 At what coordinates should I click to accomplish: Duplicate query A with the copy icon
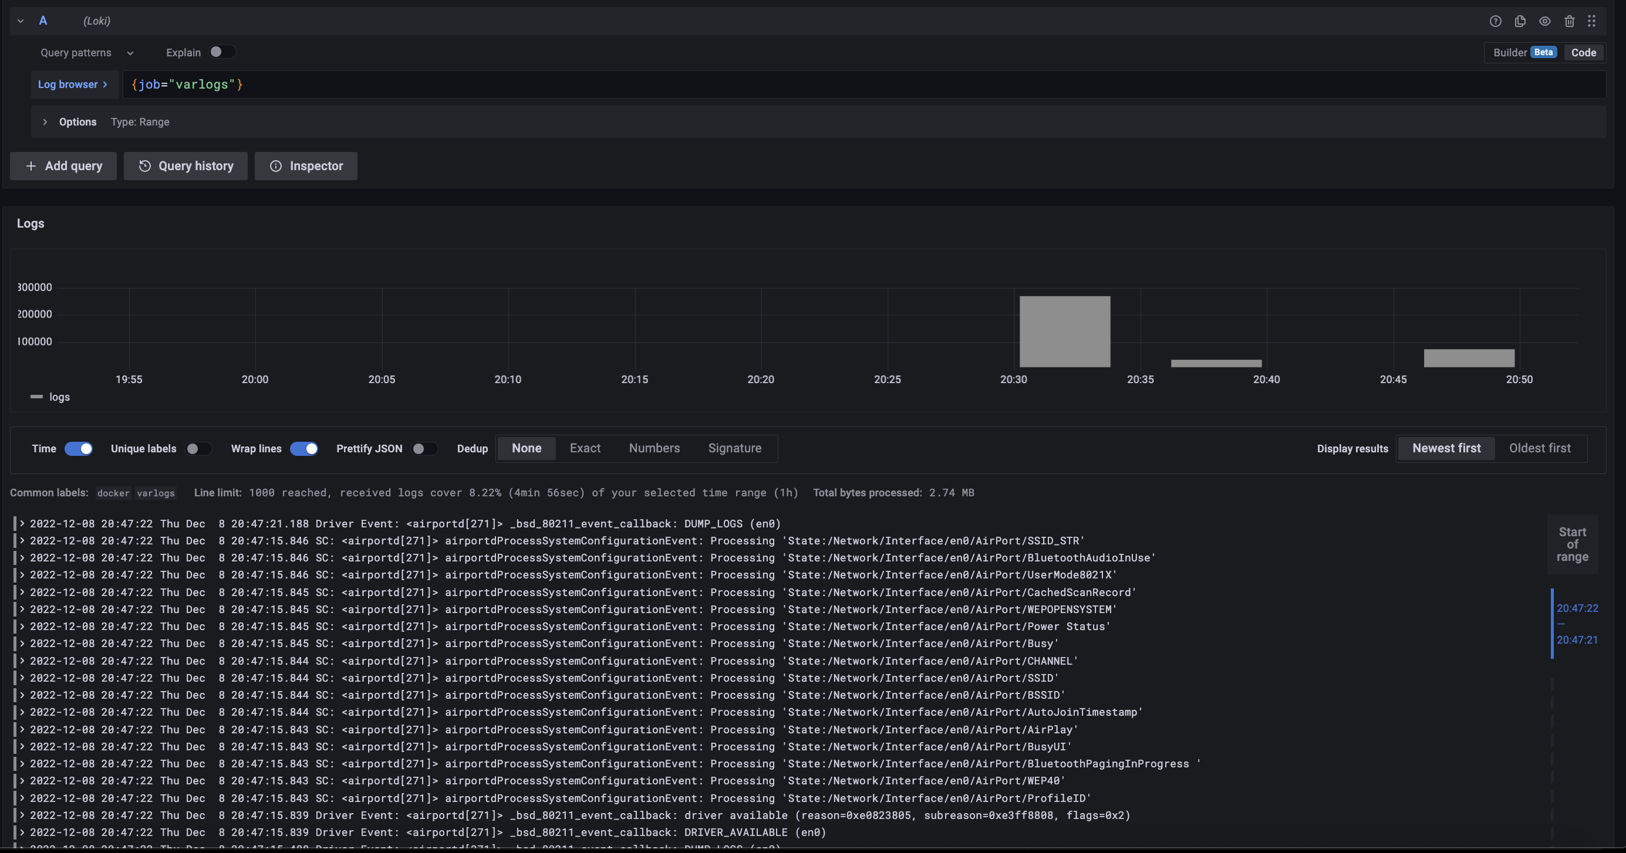pos(1520,21)
